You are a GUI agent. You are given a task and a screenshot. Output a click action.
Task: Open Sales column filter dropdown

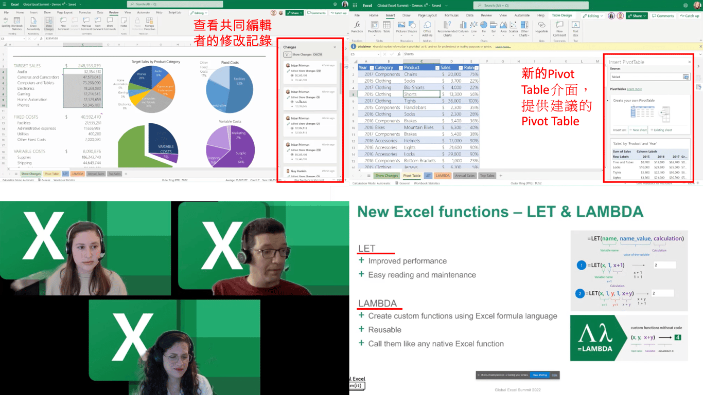(x=461, y=68)
